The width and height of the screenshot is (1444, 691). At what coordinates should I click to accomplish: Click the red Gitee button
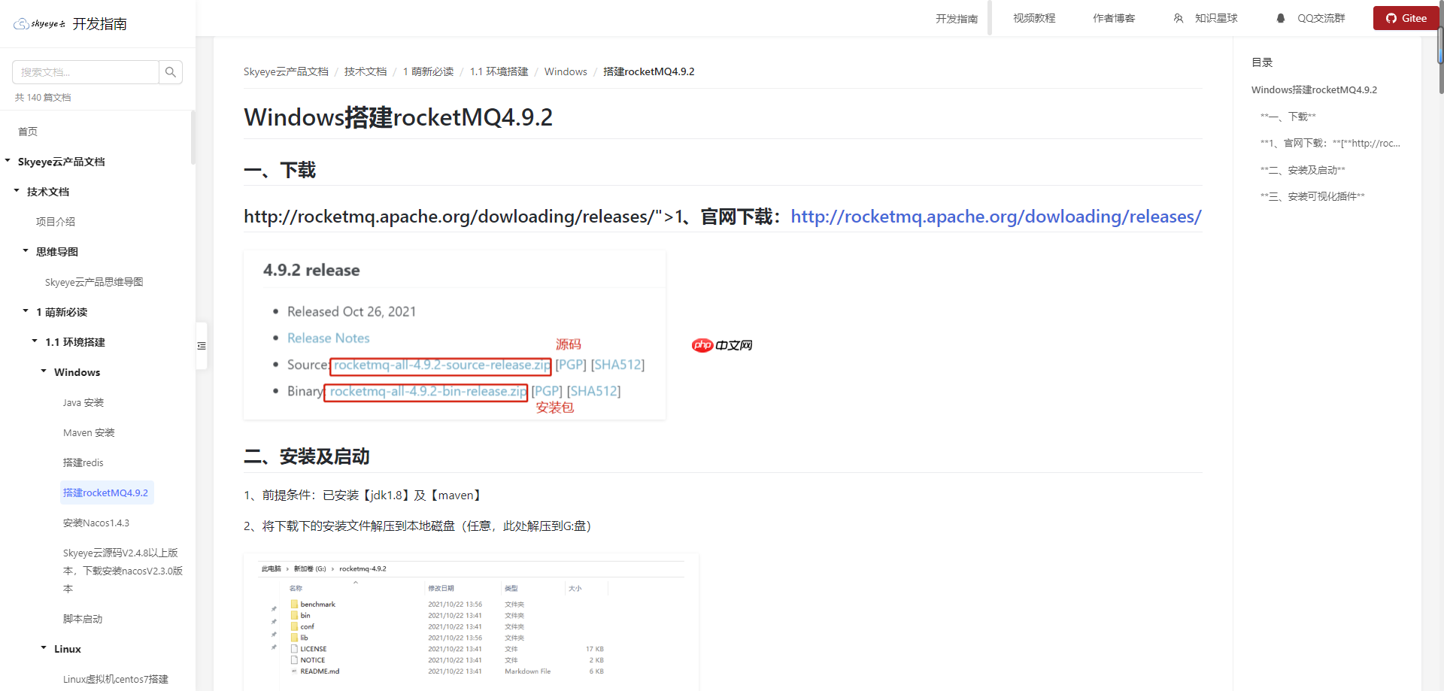(x=1406, y=17)
